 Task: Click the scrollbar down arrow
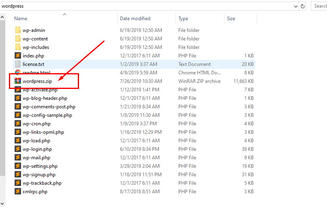tap(2, 204)
